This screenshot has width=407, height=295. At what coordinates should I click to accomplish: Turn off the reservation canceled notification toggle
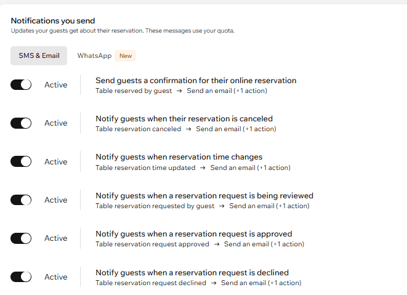21,123
